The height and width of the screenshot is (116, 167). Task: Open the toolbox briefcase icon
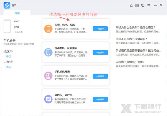point(137,5)
